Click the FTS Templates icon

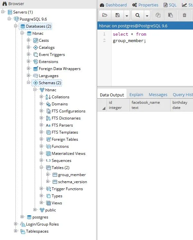pos(48,132)
